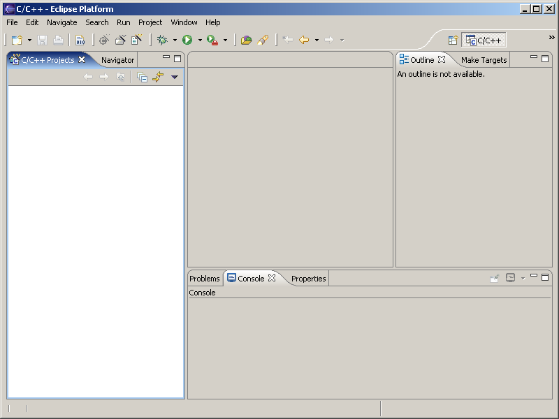Open the Problems tab
The width and height of the screenshot is (559, 419).
click(x=204, y=279)
